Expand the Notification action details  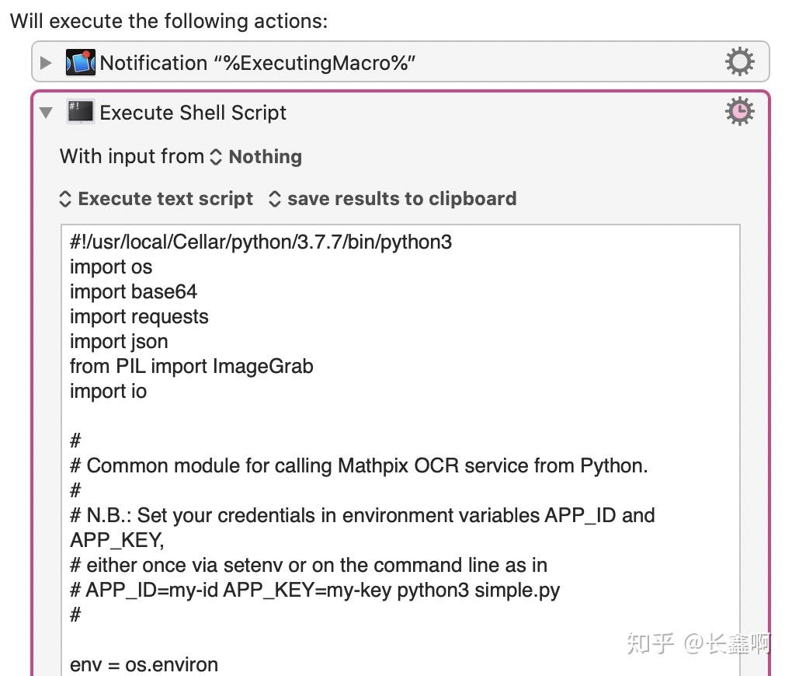pos(45,62)
